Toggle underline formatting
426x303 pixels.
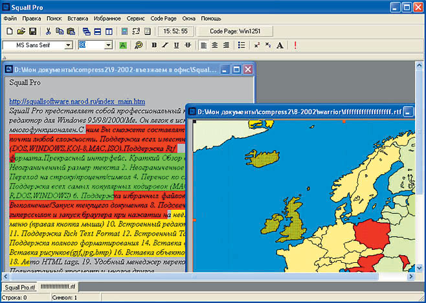point(176,45)
